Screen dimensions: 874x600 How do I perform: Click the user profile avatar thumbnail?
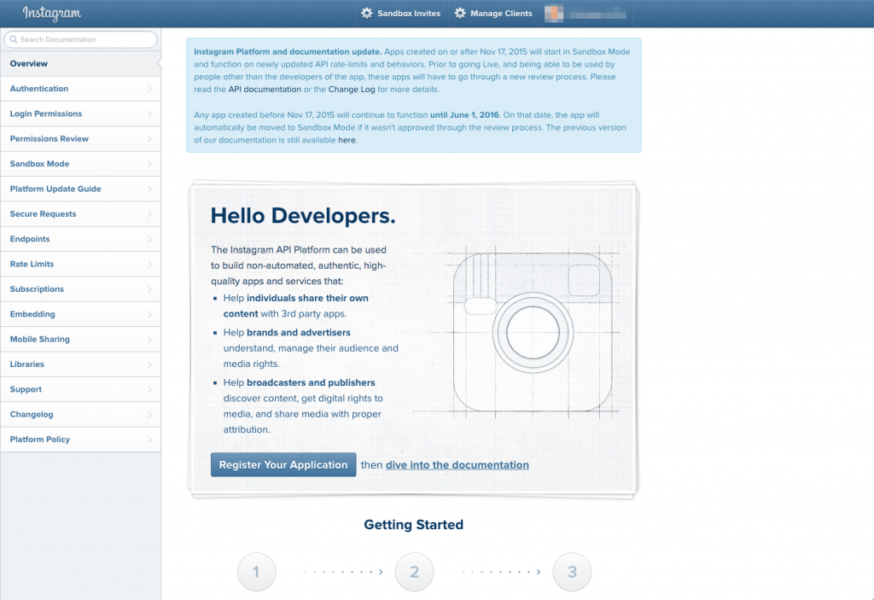click(x=555, y=14)
